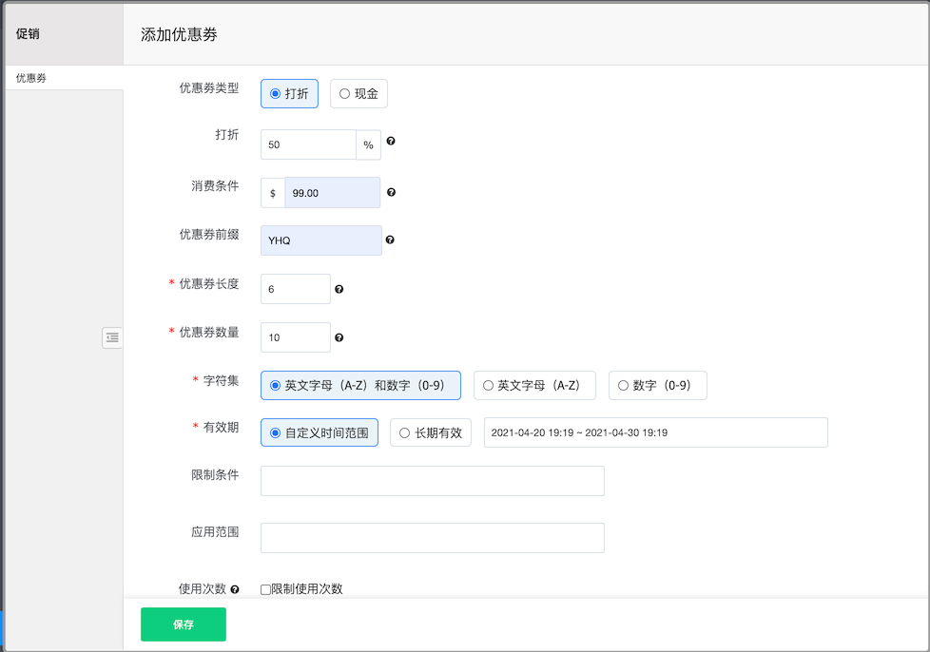Click the 添加优惠券 page title

tap(179, 34)
